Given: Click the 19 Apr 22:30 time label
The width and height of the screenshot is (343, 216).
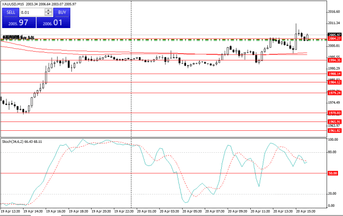Looking at the screenshot, I should coord(124,212).
